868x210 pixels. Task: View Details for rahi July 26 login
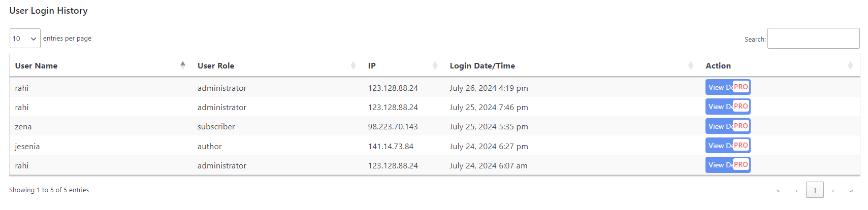(x=719, y=87)
